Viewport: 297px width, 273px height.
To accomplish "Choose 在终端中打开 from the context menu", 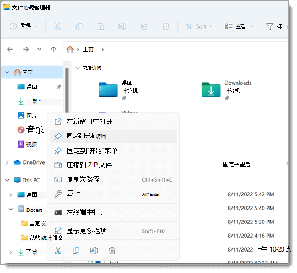I will pyautogui.click(x=114, y=212).
